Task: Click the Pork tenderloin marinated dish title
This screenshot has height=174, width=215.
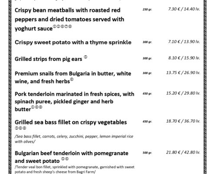Action: [x=74, y=102]
